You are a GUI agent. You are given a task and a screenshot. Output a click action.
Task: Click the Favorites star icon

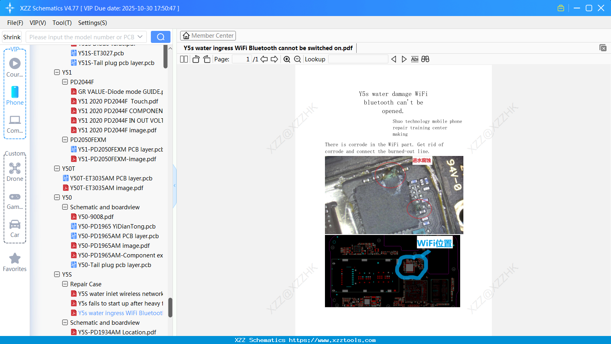tap(14, 259)
